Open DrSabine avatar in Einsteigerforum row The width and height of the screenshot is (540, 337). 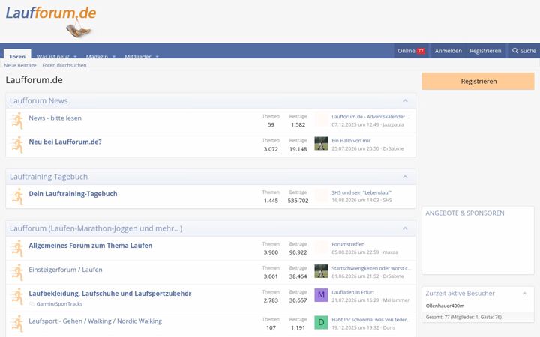(321, 271)
